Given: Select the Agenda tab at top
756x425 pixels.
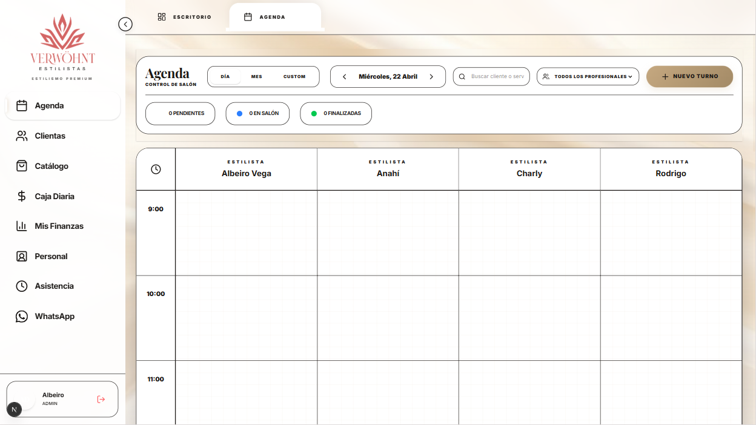Looking at the screenshot, I should (273, 17).
